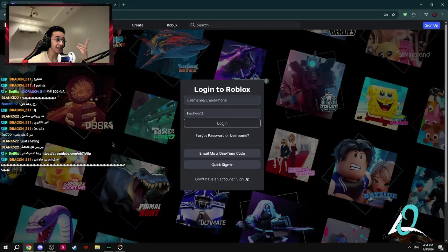Image resolution: width=448 pixels, height=252 pixels.
Task: Open the circular ring app on taskbar
Action: point(120,247)
